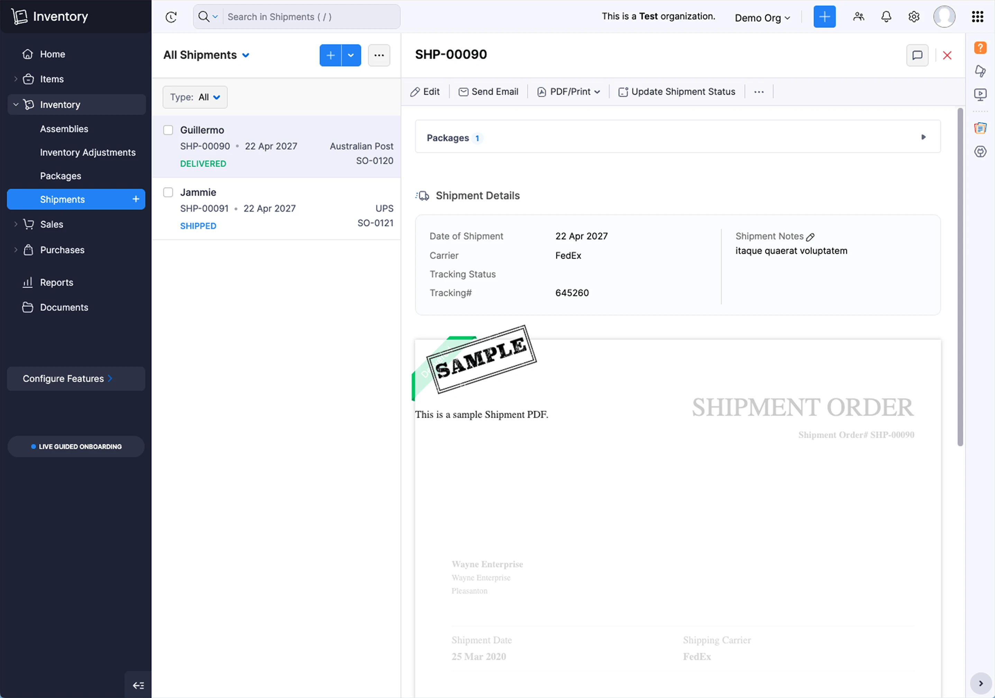Screen dimensions: 995x698
Task: Select the Jammie shipment checkbox
Action: coord(168,192)
